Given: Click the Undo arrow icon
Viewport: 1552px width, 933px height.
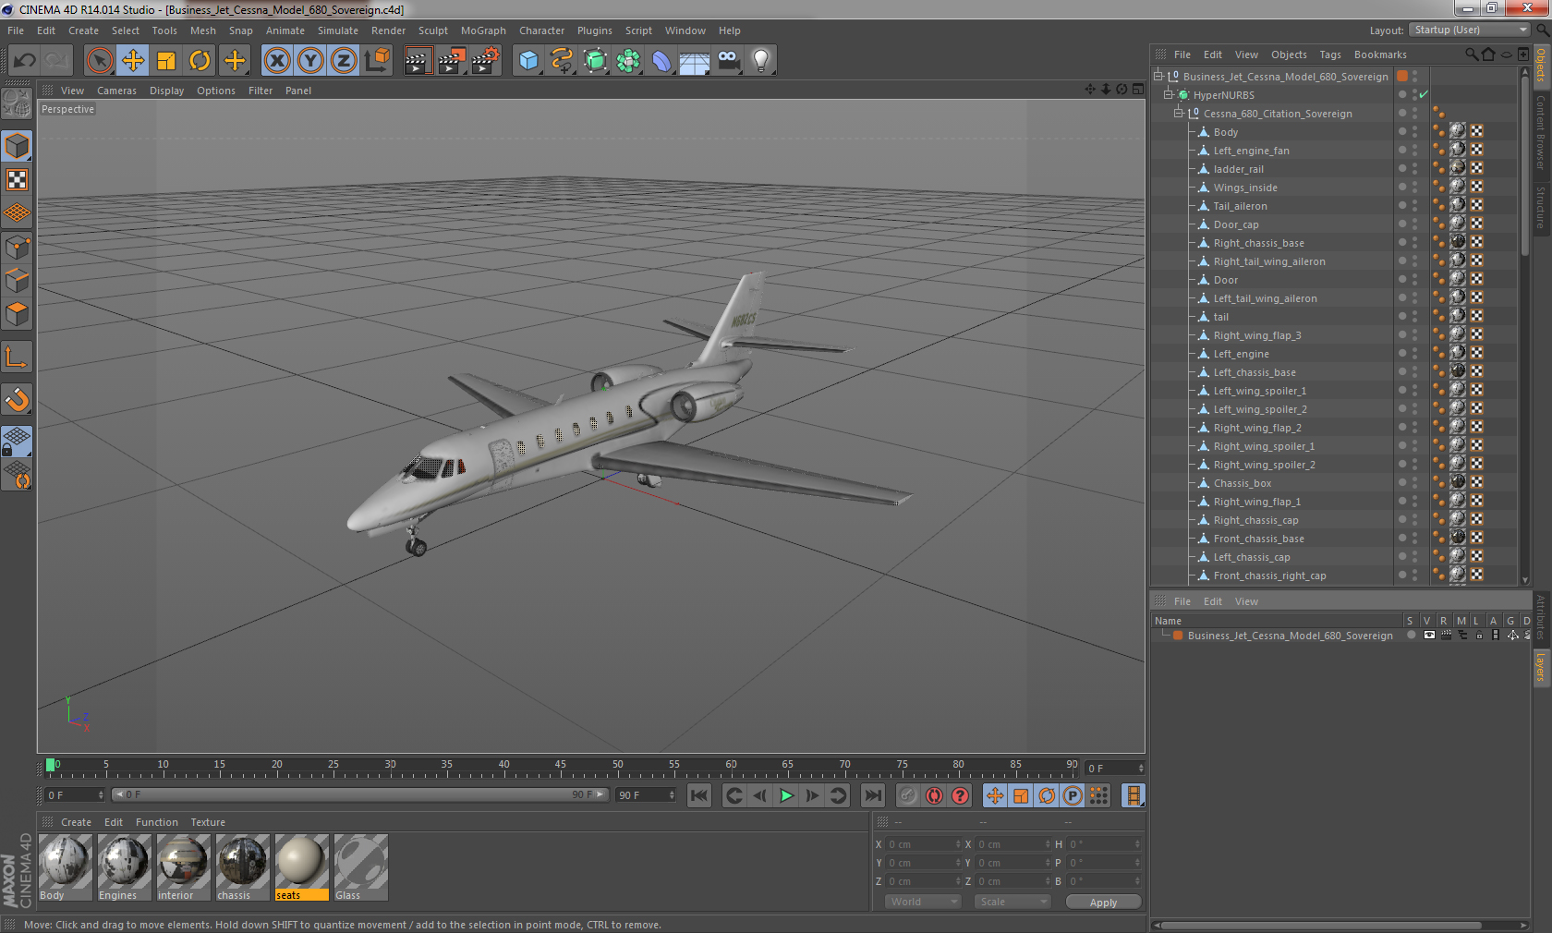Looking at the screenshot, I should tap(25, 61).
